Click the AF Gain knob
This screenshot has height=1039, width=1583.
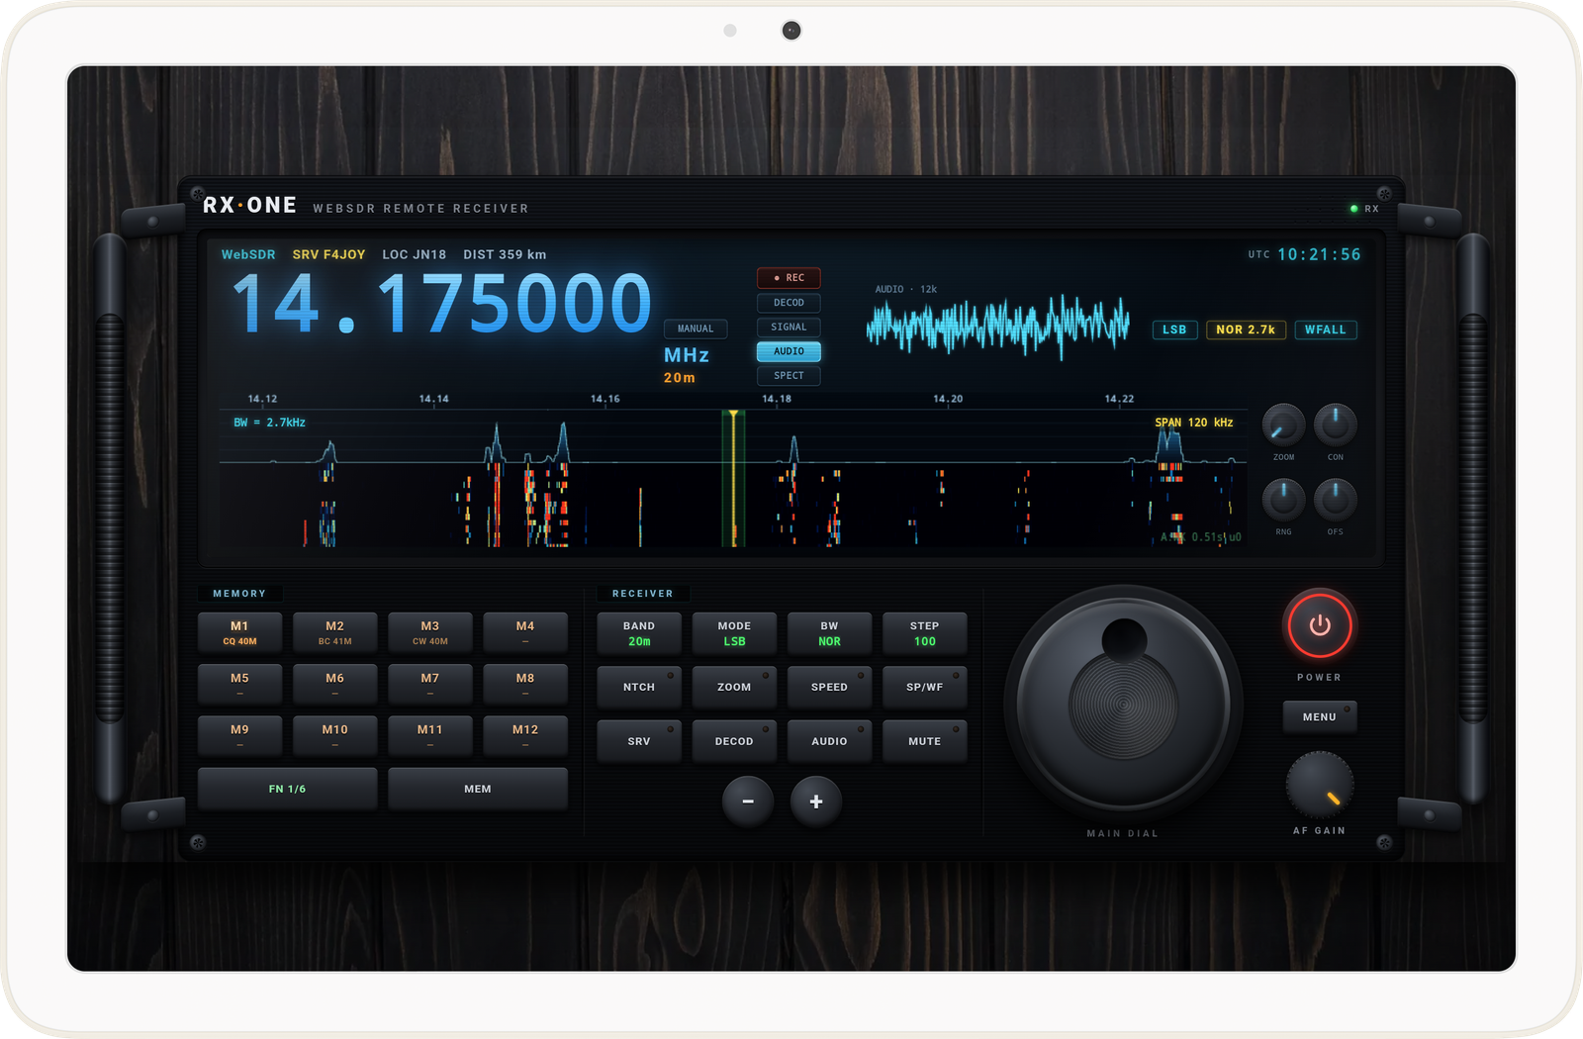click(x=1319, y=785)
